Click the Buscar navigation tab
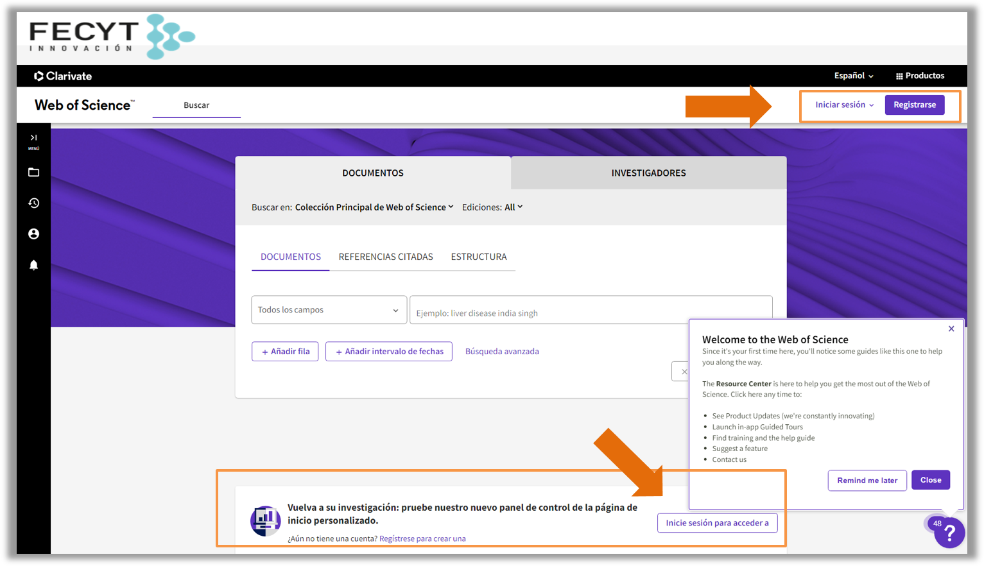This screenshot has height=566, width=984. tap(196, 105)
